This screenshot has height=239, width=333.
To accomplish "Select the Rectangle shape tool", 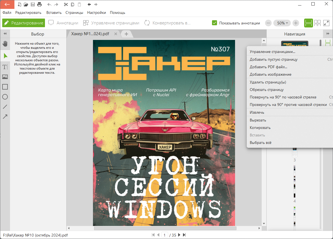I will pos(5,87).
